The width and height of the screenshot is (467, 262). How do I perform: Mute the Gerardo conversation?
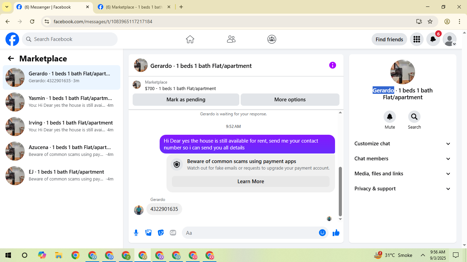(390, 117)
